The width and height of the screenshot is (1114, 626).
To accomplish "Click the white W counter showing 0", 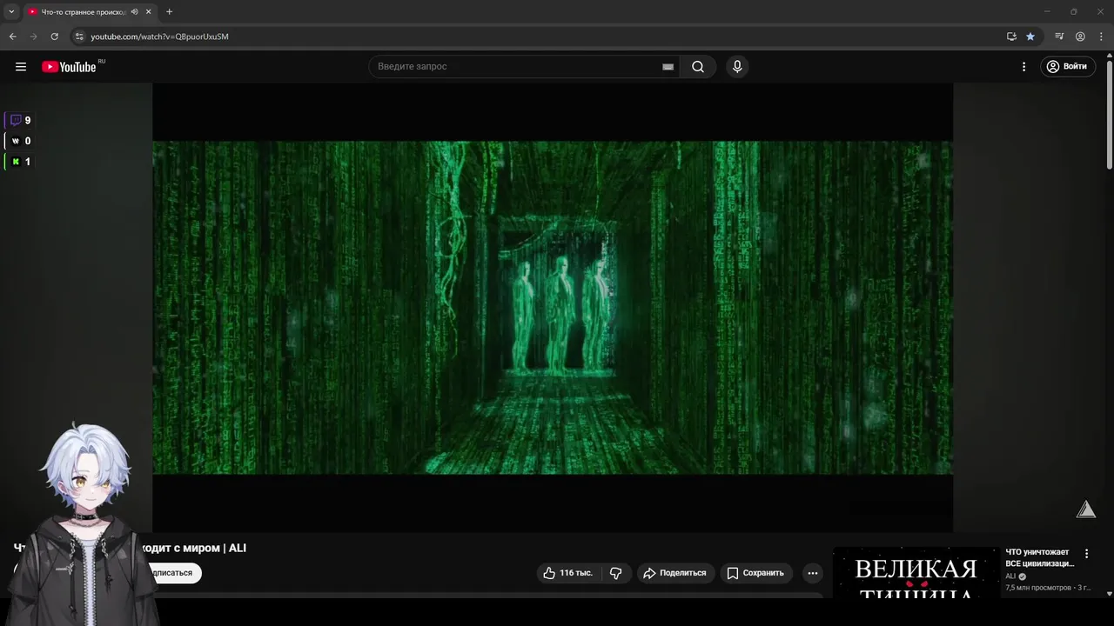I will (19, 141).
